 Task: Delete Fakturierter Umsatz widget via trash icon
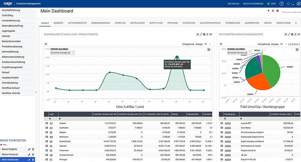click(295, 34)
